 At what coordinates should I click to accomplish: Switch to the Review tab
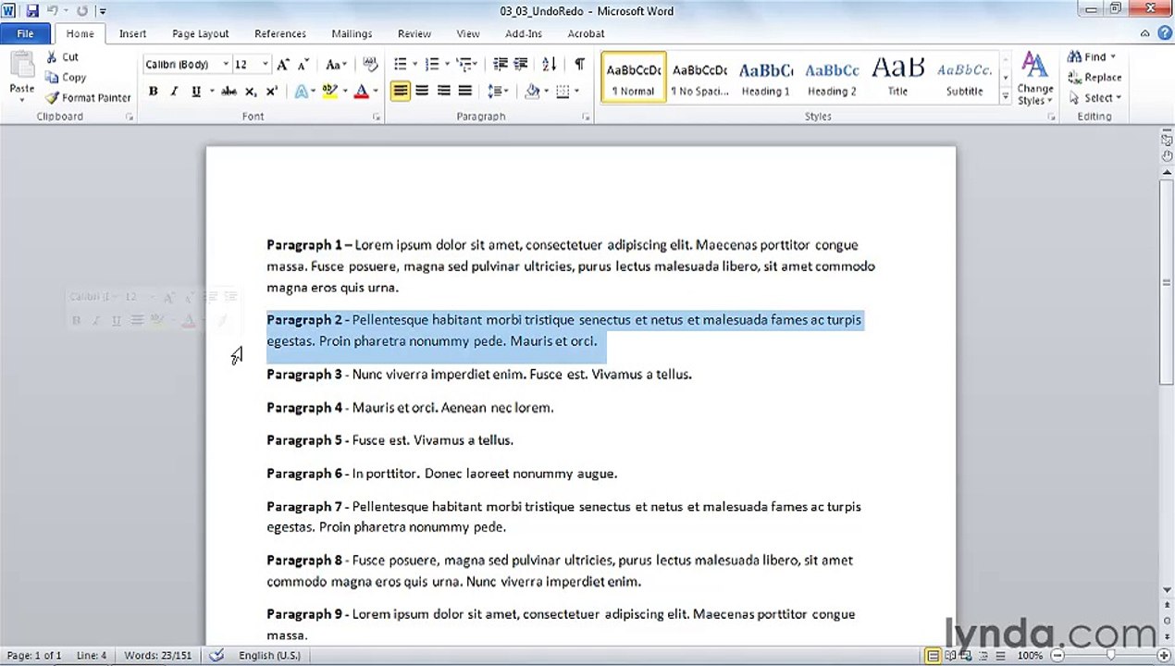[x=414, y=33]
